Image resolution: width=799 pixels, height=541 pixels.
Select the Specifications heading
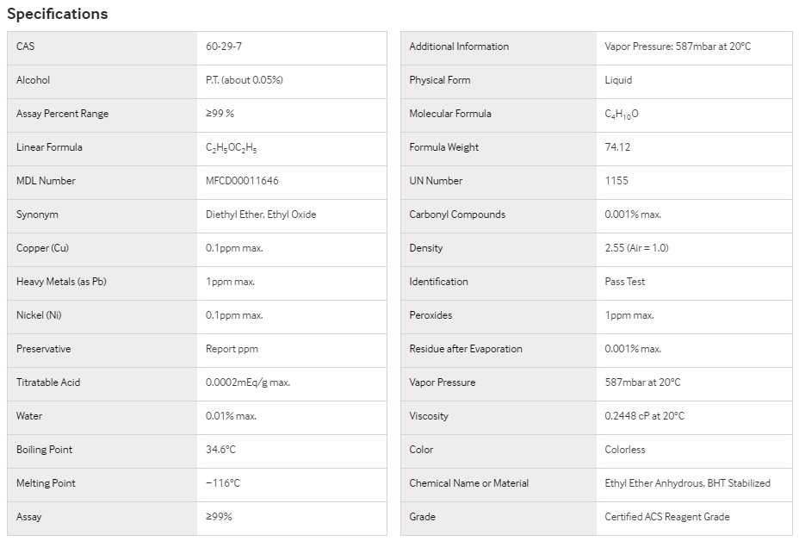(x=58, y=14)
